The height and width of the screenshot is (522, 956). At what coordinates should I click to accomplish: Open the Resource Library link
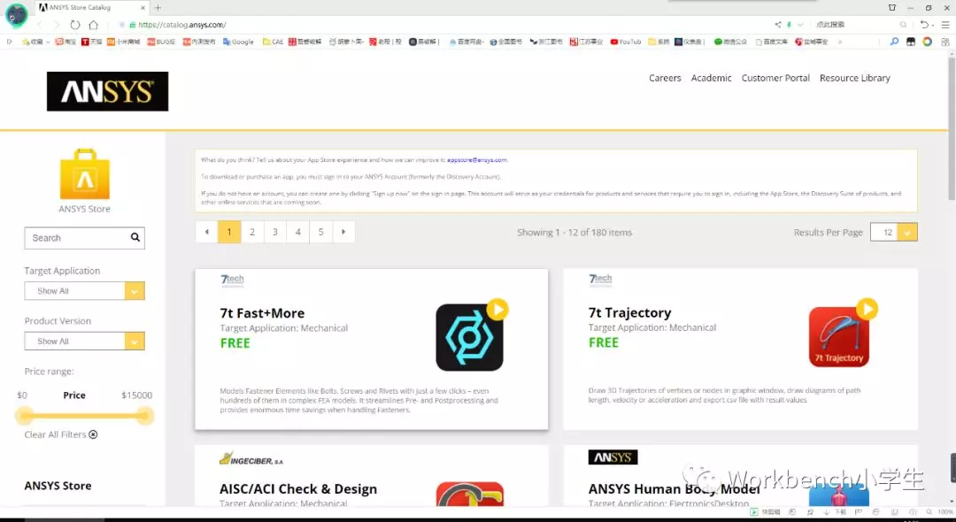click(x=855, y=78)
